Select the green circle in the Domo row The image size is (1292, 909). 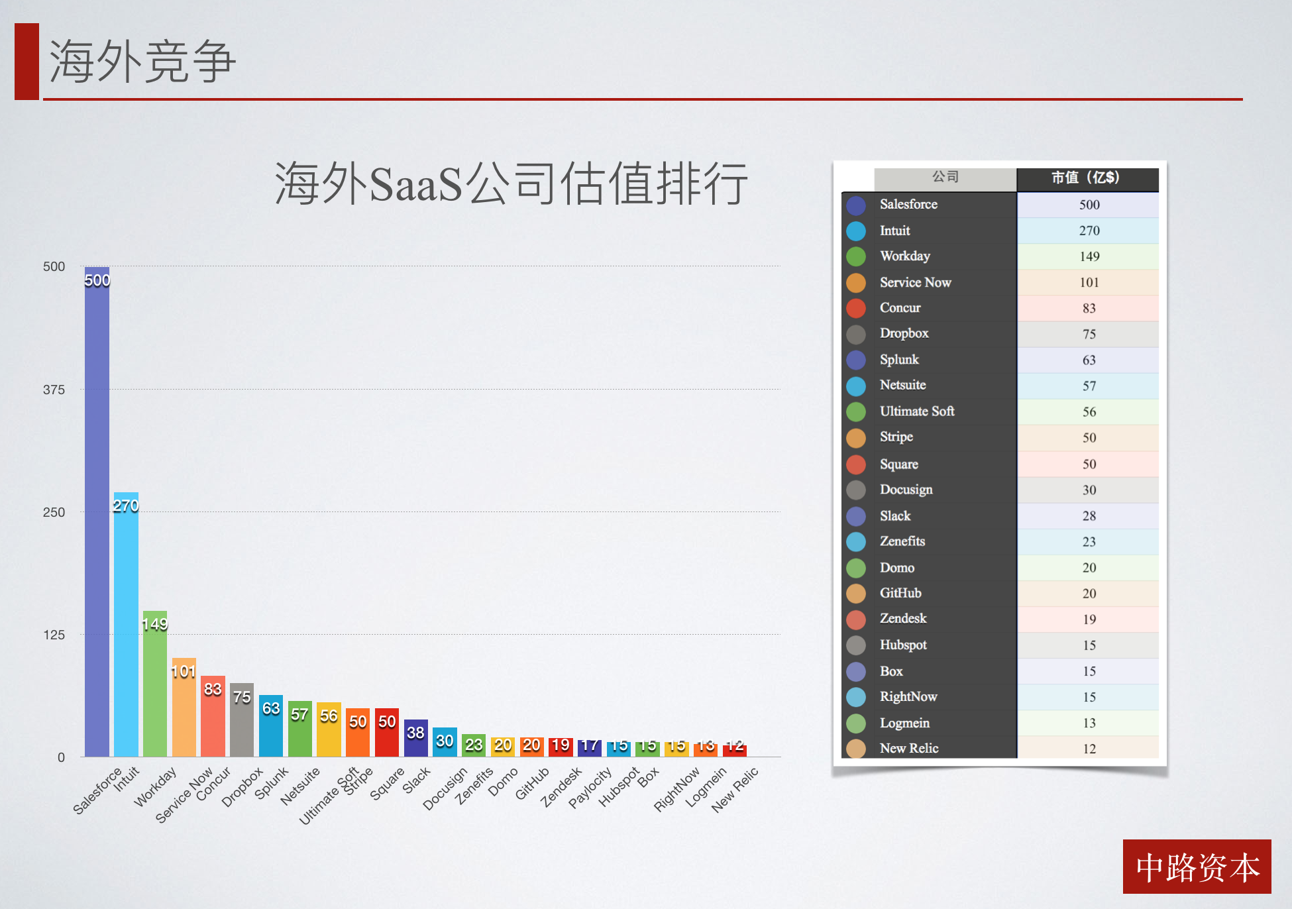tap(856, 568)
